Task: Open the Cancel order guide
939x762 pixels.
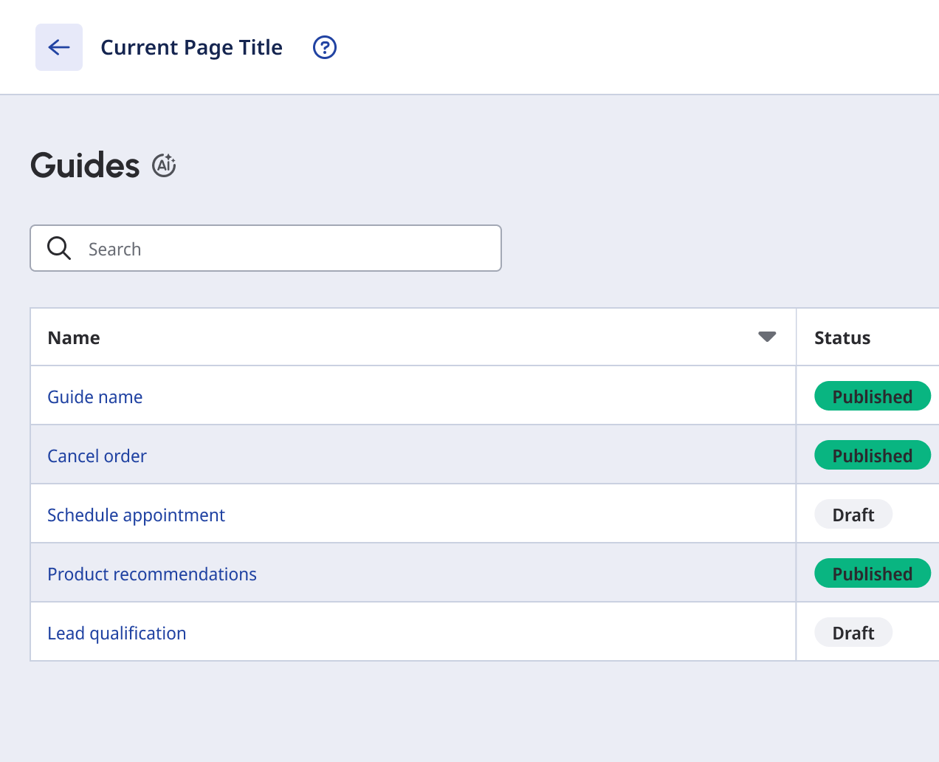Action: point(97,456)
